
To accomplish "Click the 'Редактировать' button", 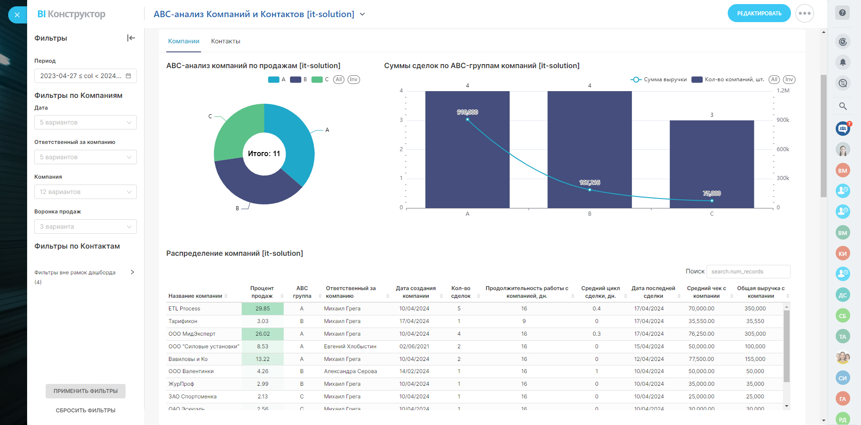I will pos(759,14).
